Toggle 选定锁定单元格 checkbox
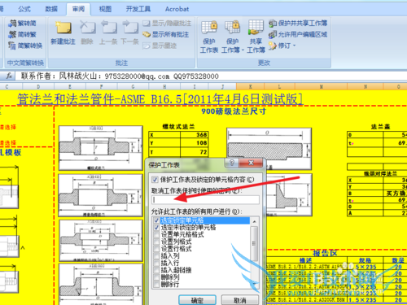The image size is (407, 305). pos(156,220)
